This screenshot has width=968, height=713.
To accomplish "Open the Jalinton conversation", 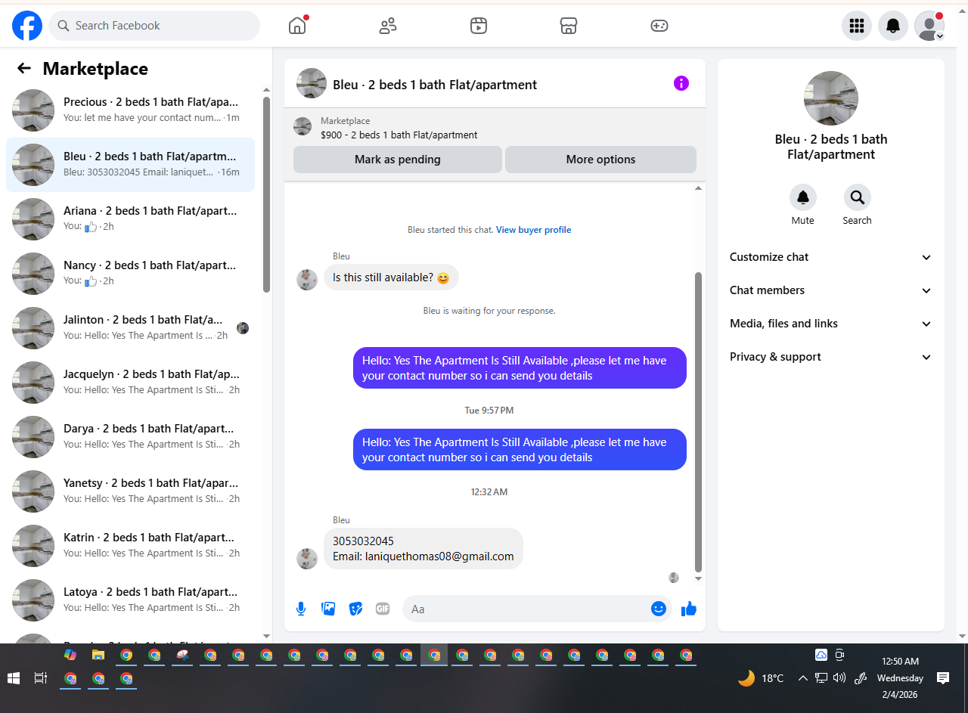I will (130, 328).
